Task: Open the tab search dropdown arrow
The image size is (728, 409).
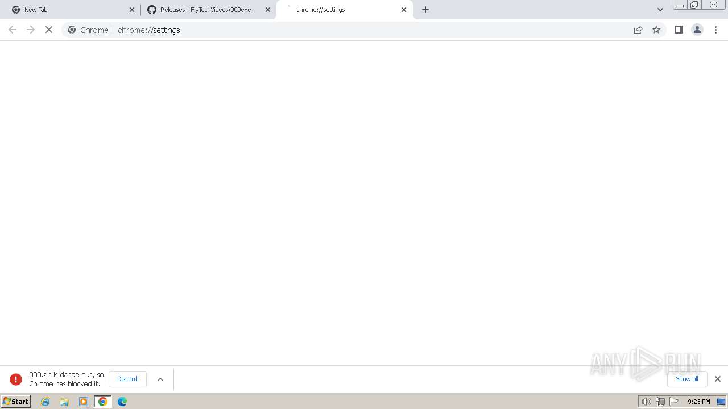Action: point(660,10)
